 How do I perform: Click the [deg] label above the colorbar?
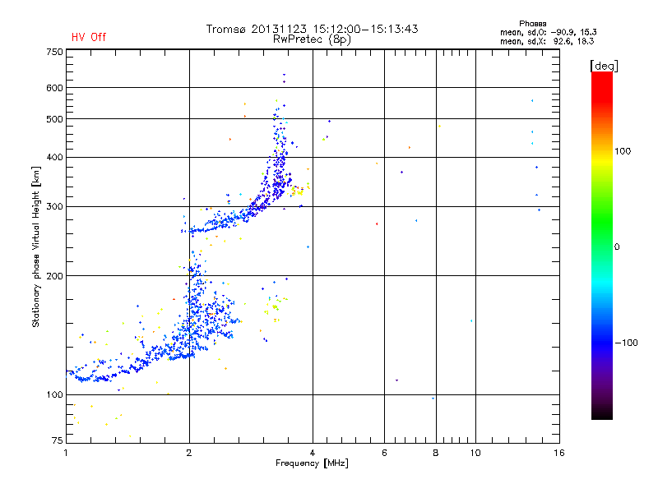[x=604, y=66]
